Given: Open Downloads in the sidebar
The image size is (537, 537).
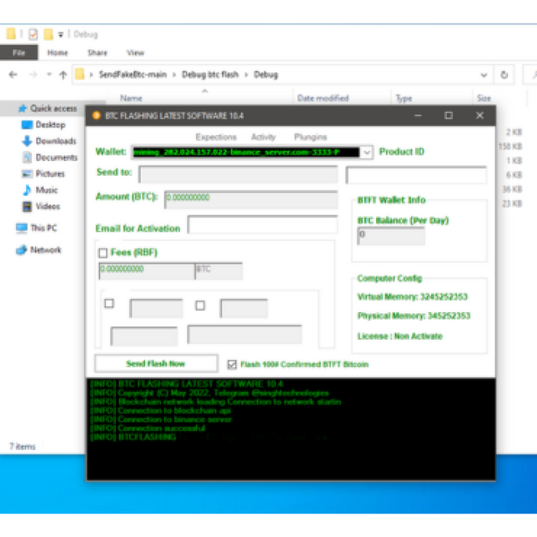Looking at the screenshot, I should 49,141.
